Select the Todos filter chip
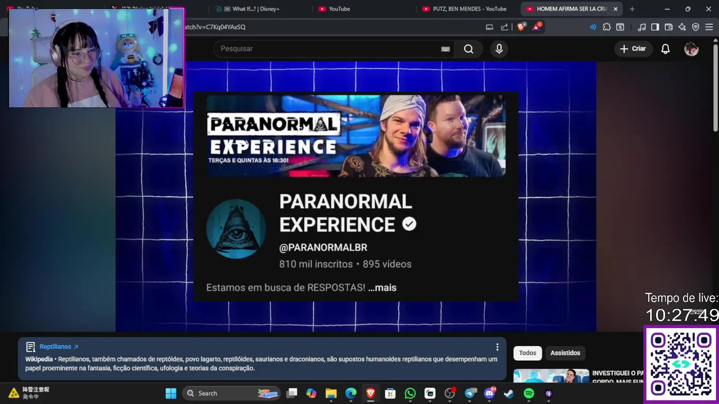 pyautogui.click(x=527, y=353)
